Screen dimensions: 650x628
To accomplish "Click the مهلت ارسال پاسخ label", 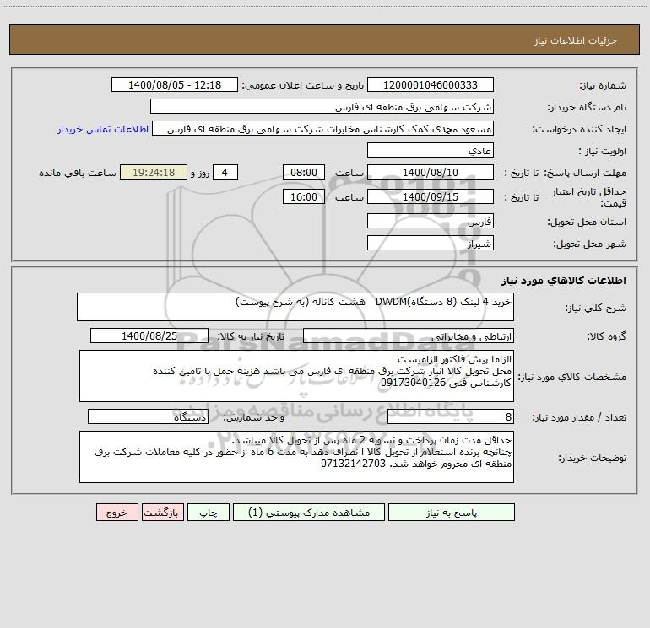I will click(x=585, y=173).
